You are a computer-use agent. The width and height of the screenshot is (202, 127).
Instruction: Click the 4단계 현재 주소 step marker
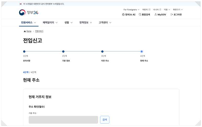pyautogui.click(x=142, y=51)
